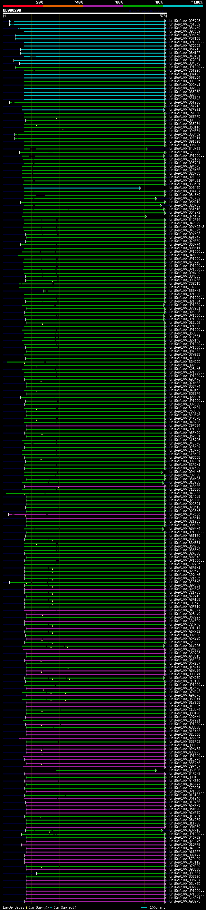Select the UniRef100_C6T2Z0 label
Image resolution: width=206 pixels, height=910 pixels.
click(x=185, y=71)
